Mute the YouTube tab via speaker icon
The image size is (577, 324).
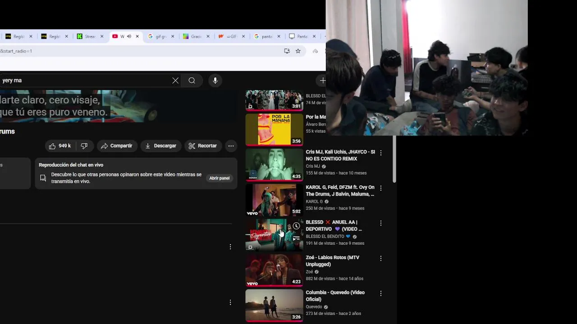(129, 36)
